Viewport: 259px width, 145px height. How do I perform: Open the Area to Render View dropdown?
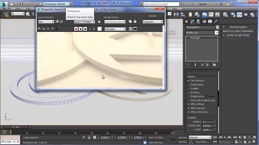click(46, 22)
